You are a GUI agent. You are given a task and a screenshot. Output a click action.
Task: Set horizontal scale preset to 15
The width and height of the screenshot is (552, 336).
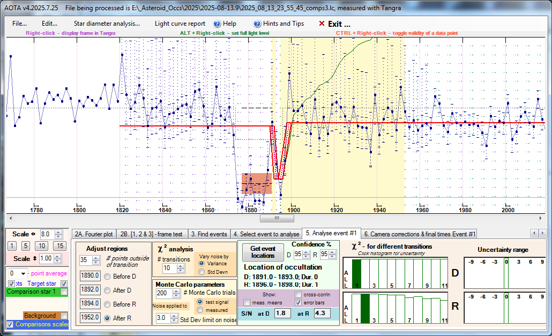point(61,246)
